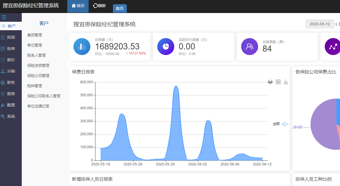Collapse the sidebar using the menu toggle icon
This screenshot has height=186, width=340.
[x=4, y=17]
